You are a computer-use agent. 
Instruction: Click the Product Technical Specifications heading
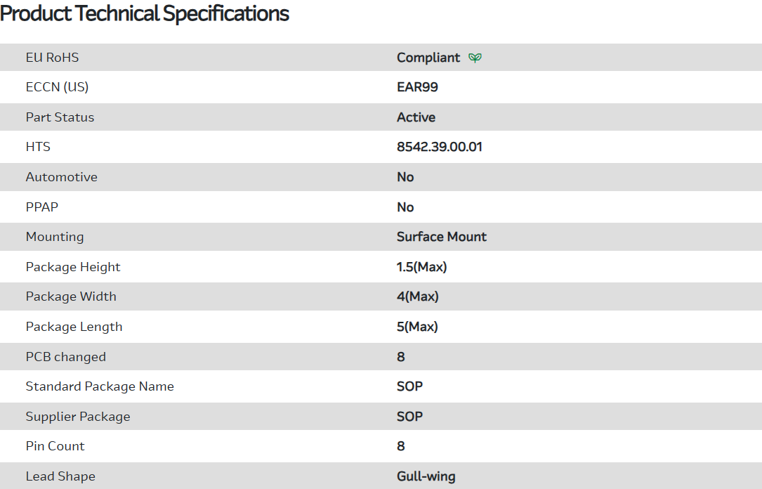coord(145,13)
